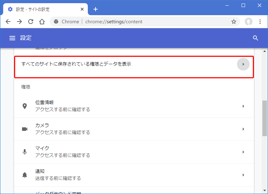Image resolution: width=268 pixels, height=194 pixels.
Task: Expand 通知 settings arrow
Action: click(243, 175)
